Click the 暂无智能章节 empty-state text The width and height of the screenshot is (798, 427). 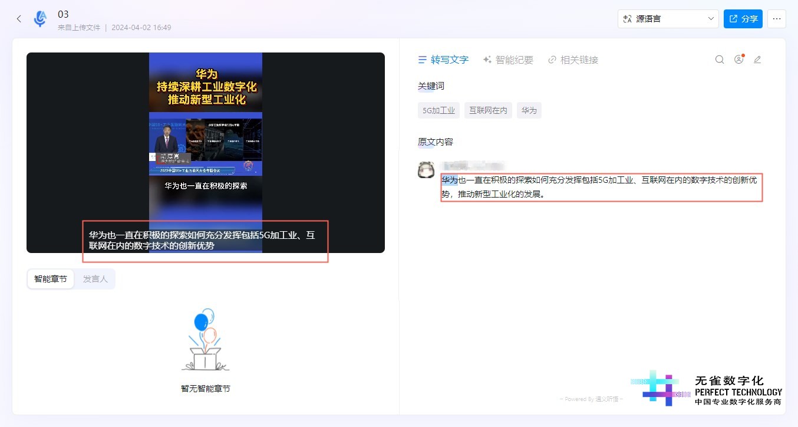205,389
